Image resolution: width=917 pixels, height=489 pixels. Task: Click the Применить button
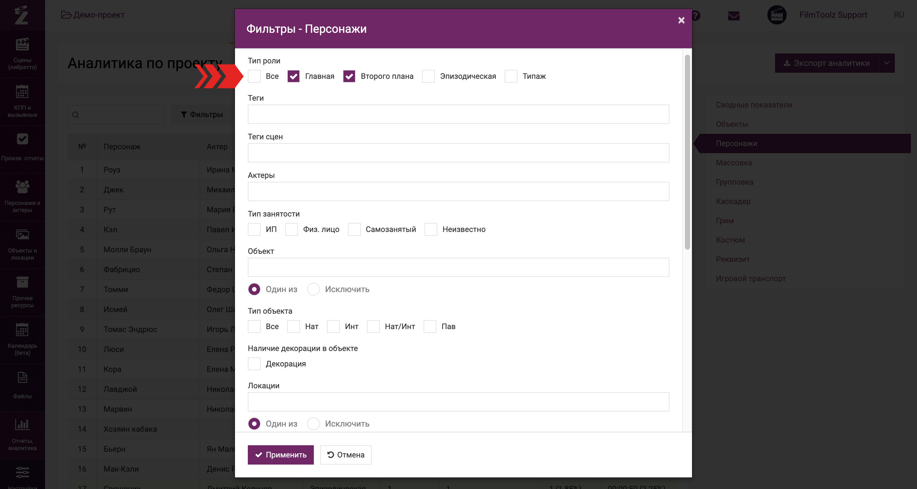(x=281, y=455)
